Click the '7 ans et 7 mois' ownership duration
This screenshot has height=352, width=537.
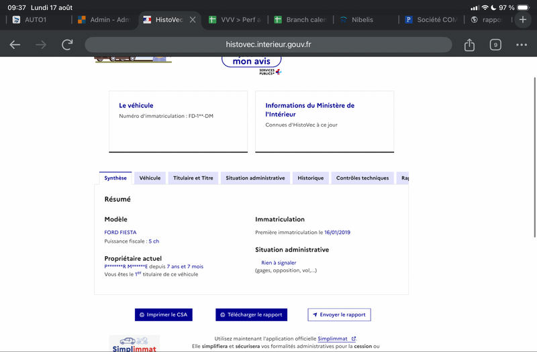[185, 266]
